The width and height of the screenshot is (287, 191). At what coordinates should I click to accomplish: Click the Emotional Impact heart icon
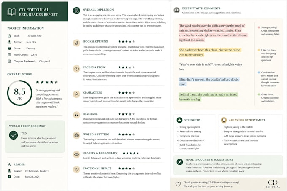(x=76, y=169)
